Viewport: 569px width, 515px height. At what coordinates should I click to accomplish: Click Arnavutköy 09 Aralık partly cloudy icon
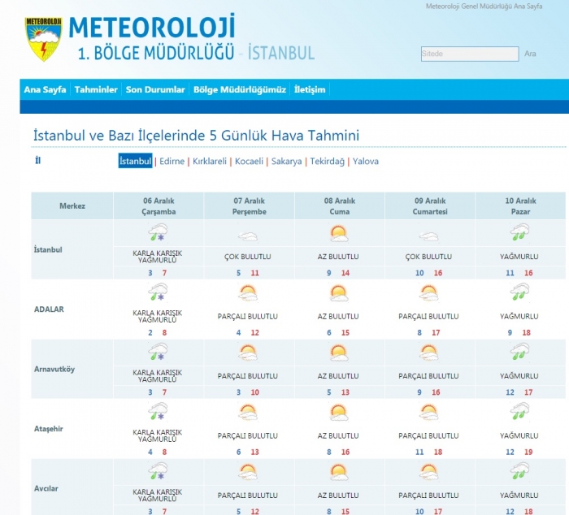point(429,353)
